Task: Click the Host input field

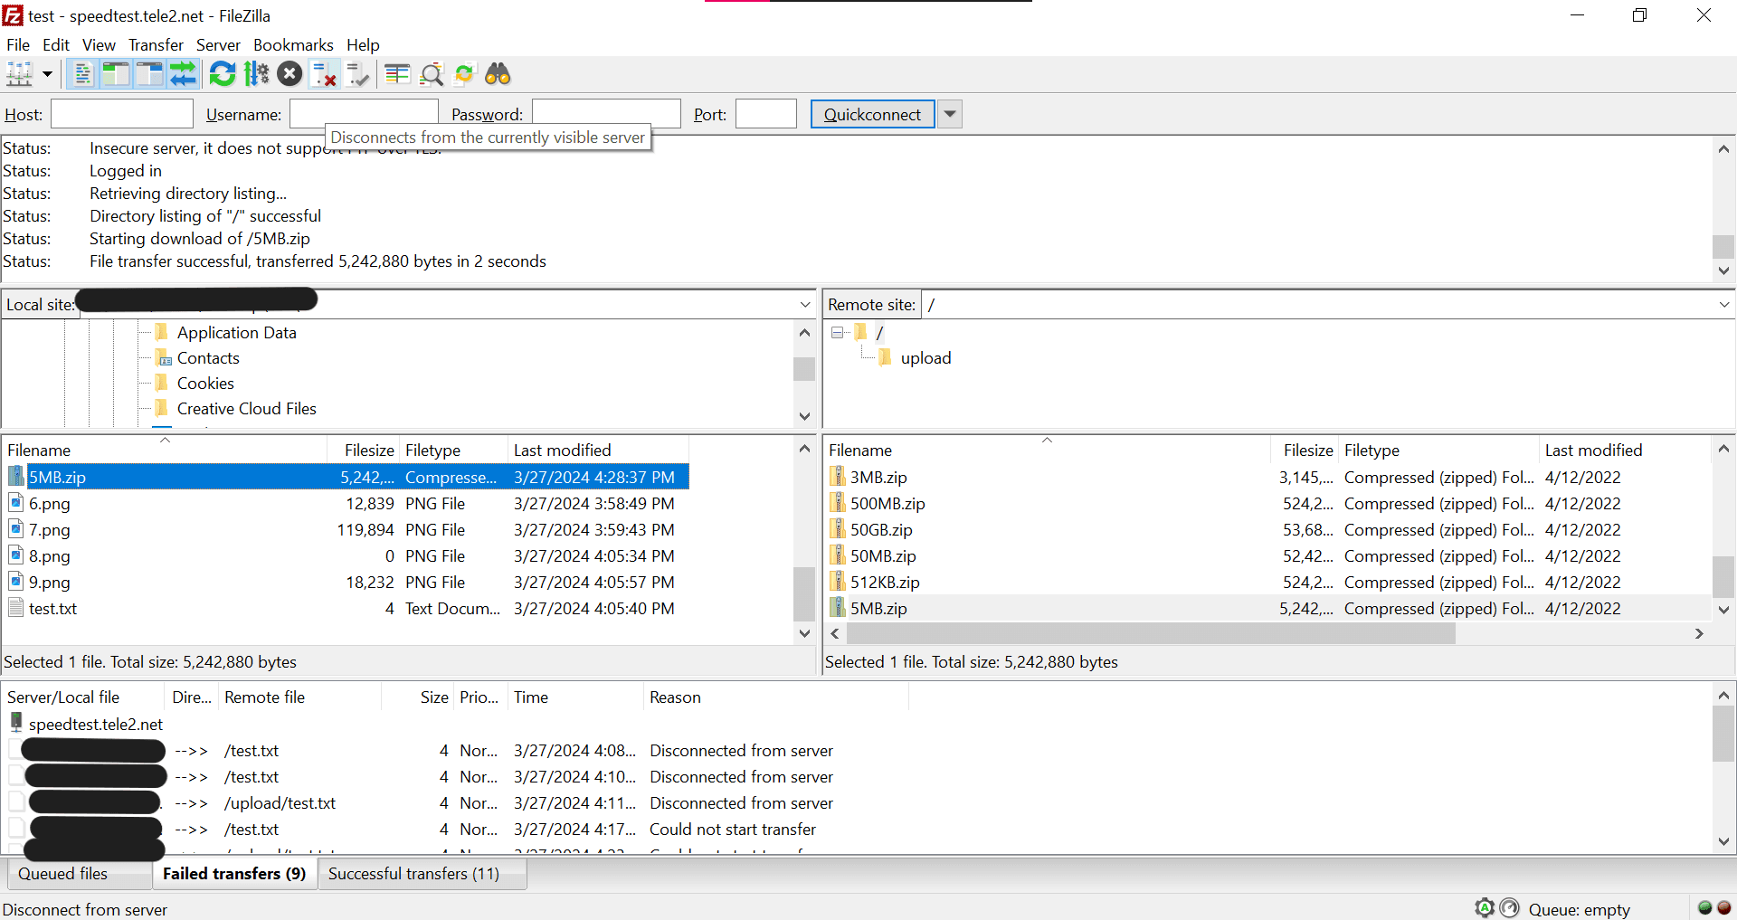Action: (121, 114)
